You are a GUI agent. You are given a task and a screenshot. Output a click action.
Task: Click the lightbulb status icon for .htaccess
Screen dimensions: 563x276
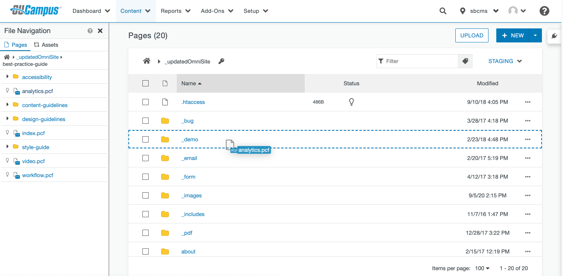tap(351, 102)
